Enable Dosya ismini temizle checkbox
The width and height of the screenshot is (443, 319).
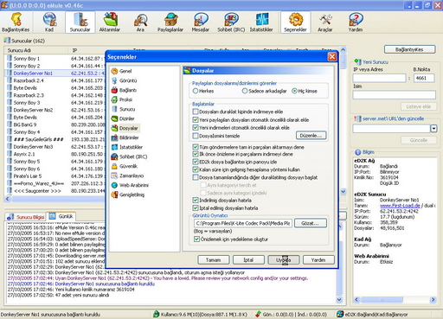pyautogui.click(x=196, y=136)
